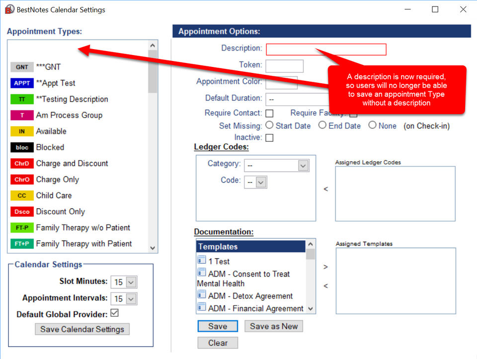This screenshot has height=359, width=477.
Task: Select the **Testing Description entry
Action: click(x=72, y=99)
